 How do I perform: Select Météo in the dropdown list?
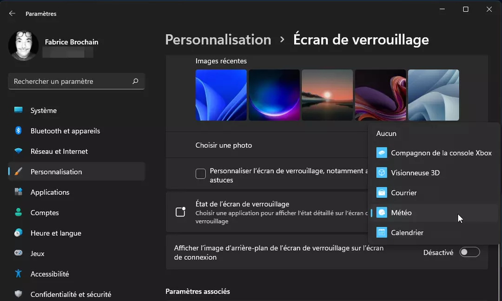coord(401,213)
